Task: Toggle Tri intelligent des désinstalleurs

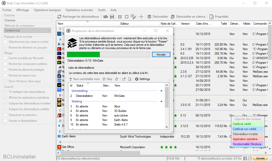Action: 6,92
